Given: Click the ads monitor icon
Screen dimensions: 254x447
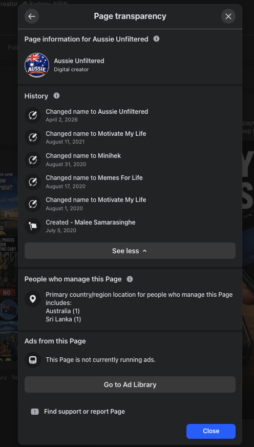Looking at the screenshot, I should [x=33, y=359].
